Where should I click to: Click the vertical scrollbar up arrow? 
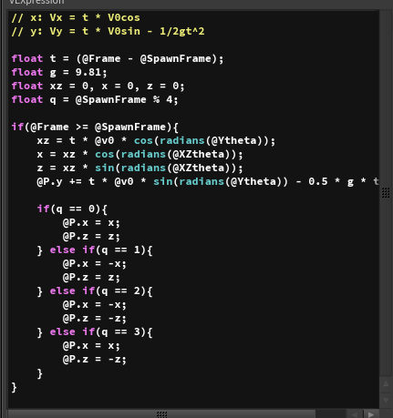386,384
